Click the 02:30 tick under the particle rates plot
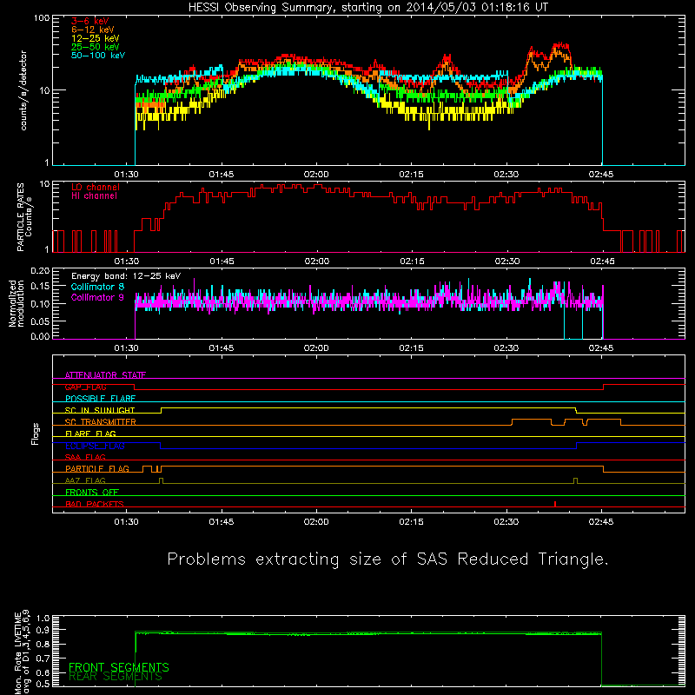 [507, 261]
